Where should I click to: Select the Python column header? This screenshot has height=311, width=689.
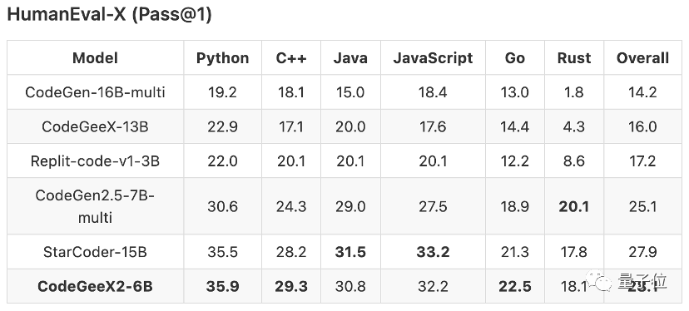[222, 58]
